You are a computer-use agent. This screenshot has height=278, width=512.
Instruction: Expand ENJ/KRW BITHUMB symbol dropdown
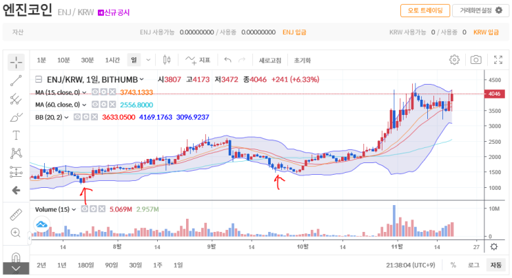coord(142,79)
